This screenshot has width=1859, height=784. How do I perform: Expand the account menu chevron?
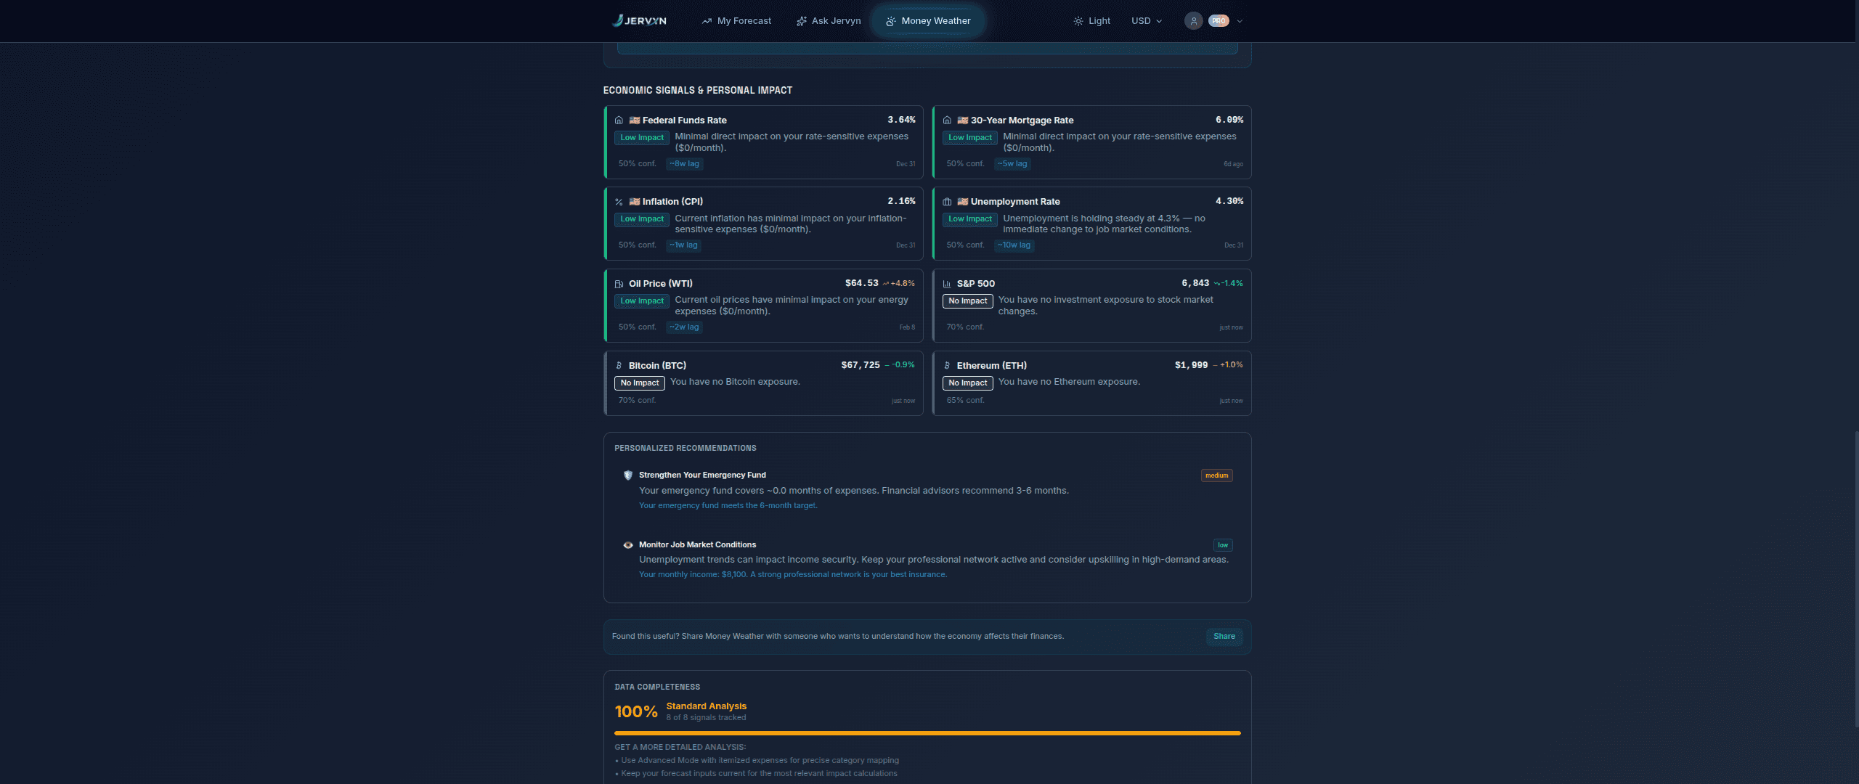[x=1240, y=21]
